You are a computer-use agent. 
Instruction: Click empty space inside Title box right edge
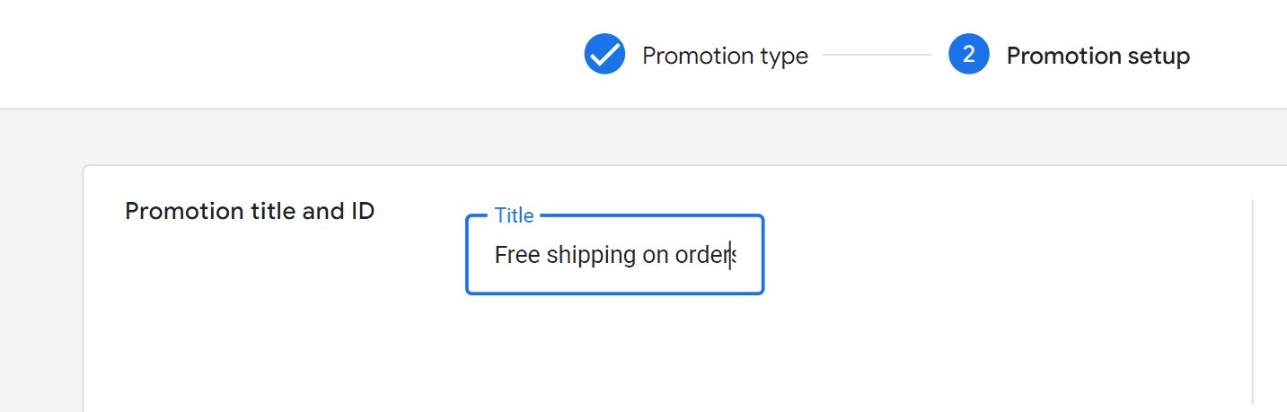pos(750,255)
